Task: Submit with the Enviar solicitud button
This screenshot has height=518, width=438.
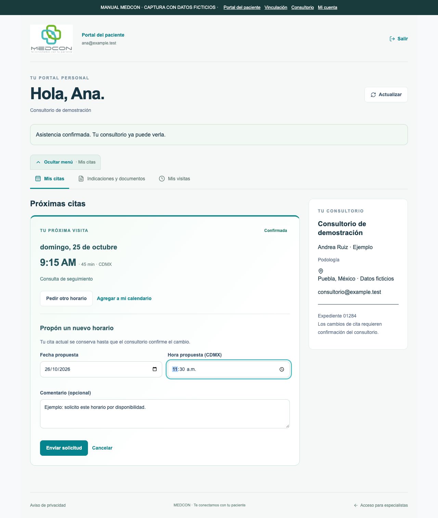Action: [x=64, y=448]
